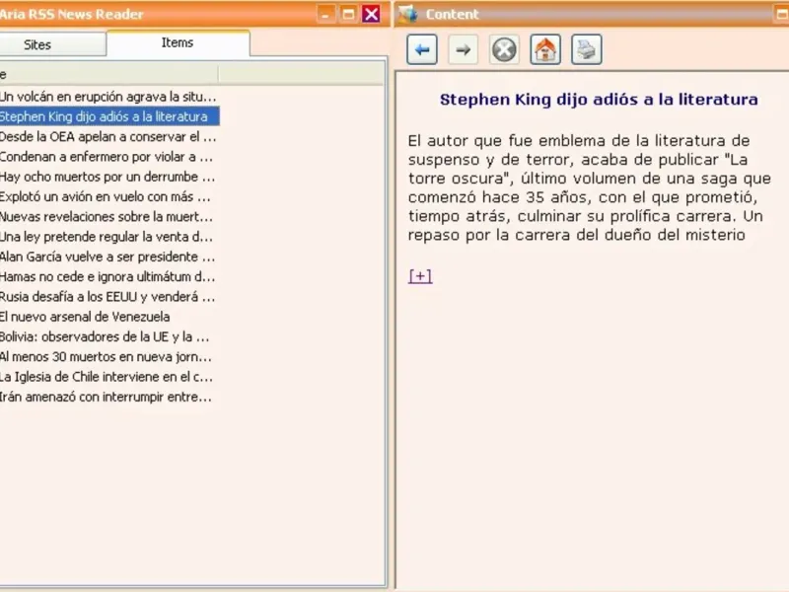Select the Items tab
Viewport: 789px width, 592px height.
(178, 42)
